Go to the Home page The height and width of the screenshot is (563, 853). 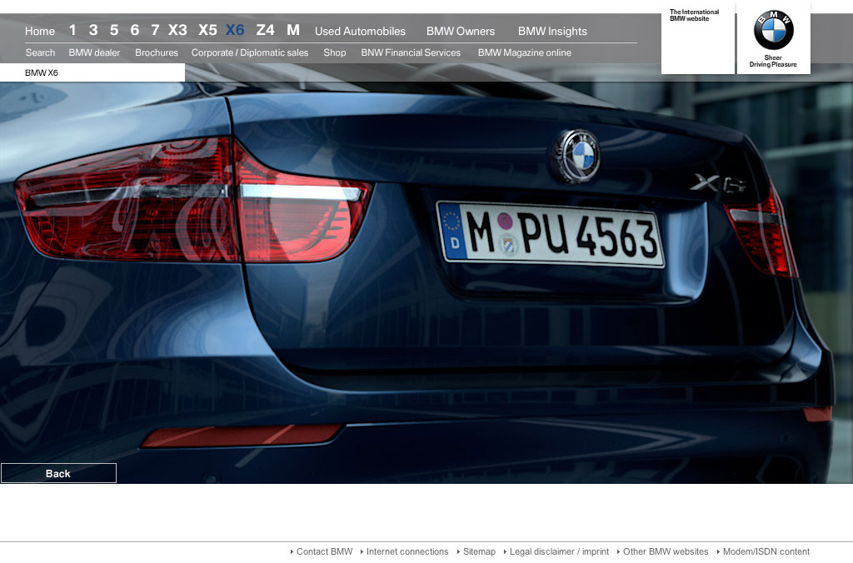[x=40, y=31]
